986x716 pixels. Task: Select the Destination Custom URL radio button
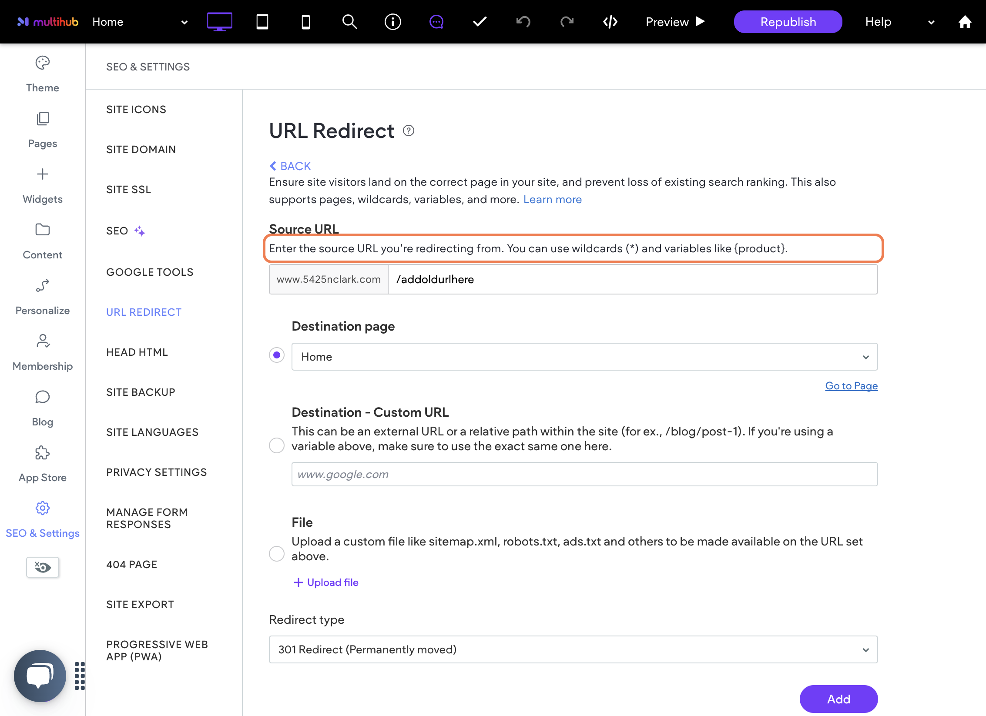[x=277, y=445]
